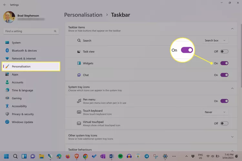
Task: Open the clock showing 7:43 PM
Action: point(228,156)
